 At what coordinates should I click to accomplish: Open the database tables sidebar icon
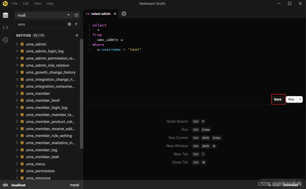[5, 15]
